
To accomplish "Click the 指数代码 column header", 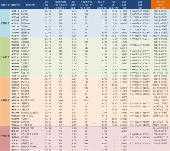I will [15, 5].
